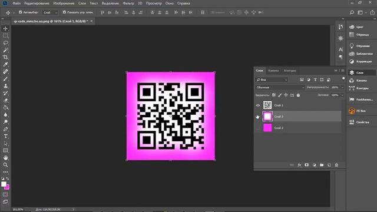Select the Rectangle shape tool
The height and width of the screenshot is (212, 377).
[x=5, y=151]
